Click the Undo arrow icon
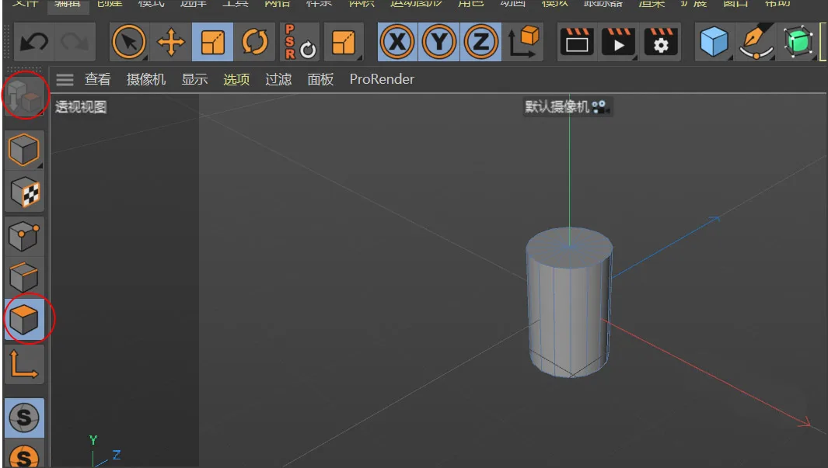Screen dimensions: 828x468 [x=34, y=42]
